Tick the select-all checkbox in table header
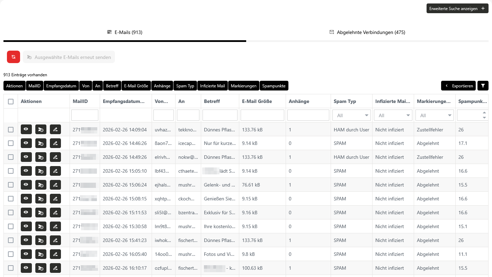492x277 pixels. (11, 101)
